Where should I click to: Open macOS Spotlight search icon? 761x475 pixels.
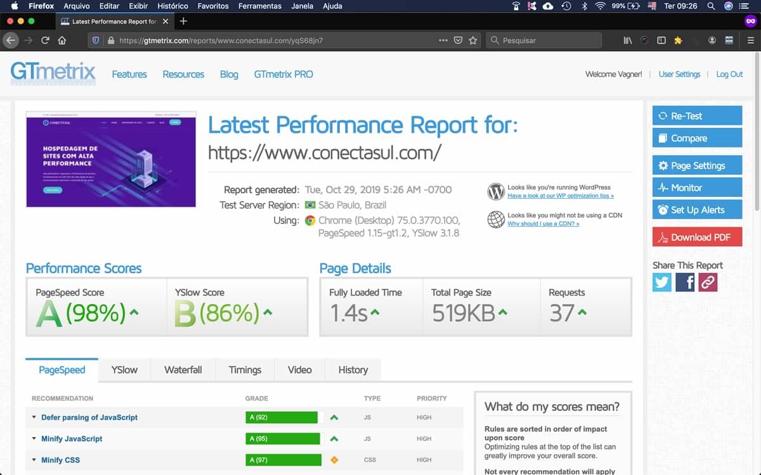point(711,6)
